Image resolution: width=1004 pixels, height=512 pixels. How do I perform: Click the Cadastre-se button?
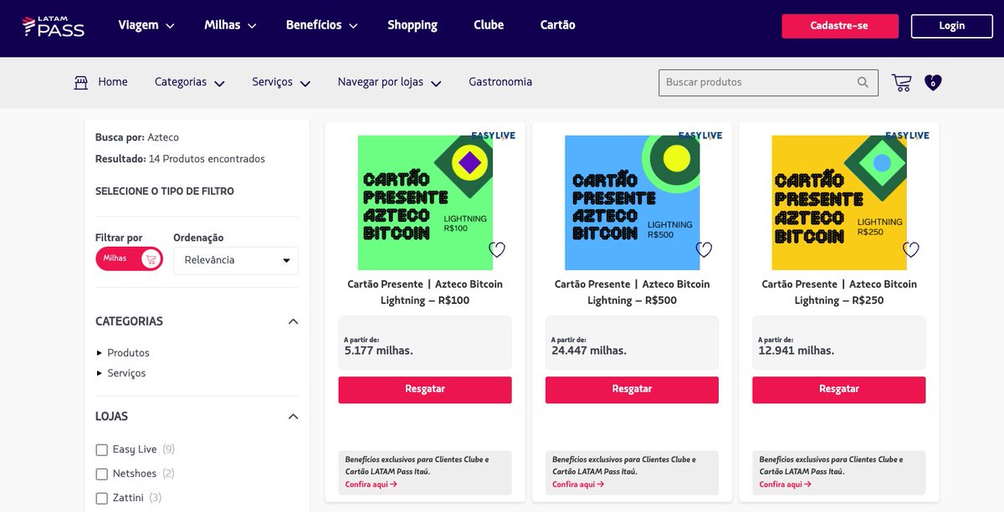840,26
